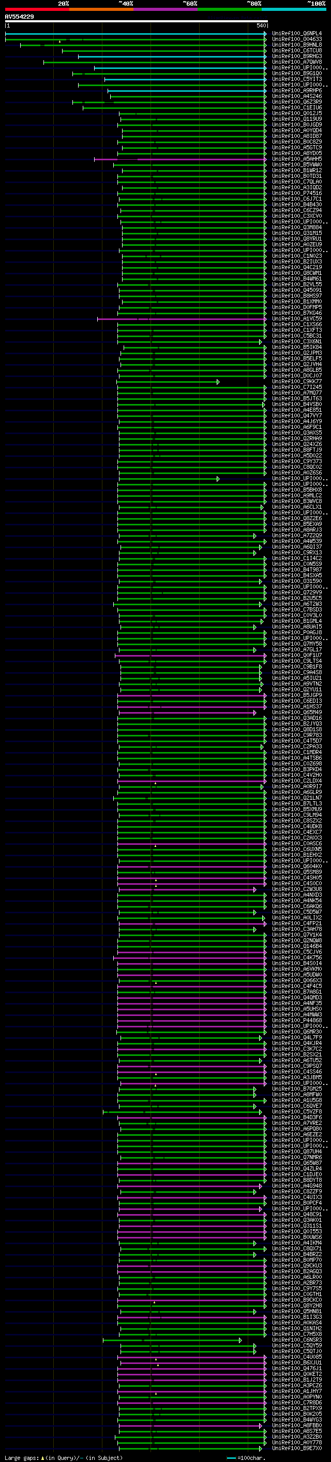Select the UniRef100_P44868 label
This screenshot has width=331, height=1462.
(x=296, y=1020)
